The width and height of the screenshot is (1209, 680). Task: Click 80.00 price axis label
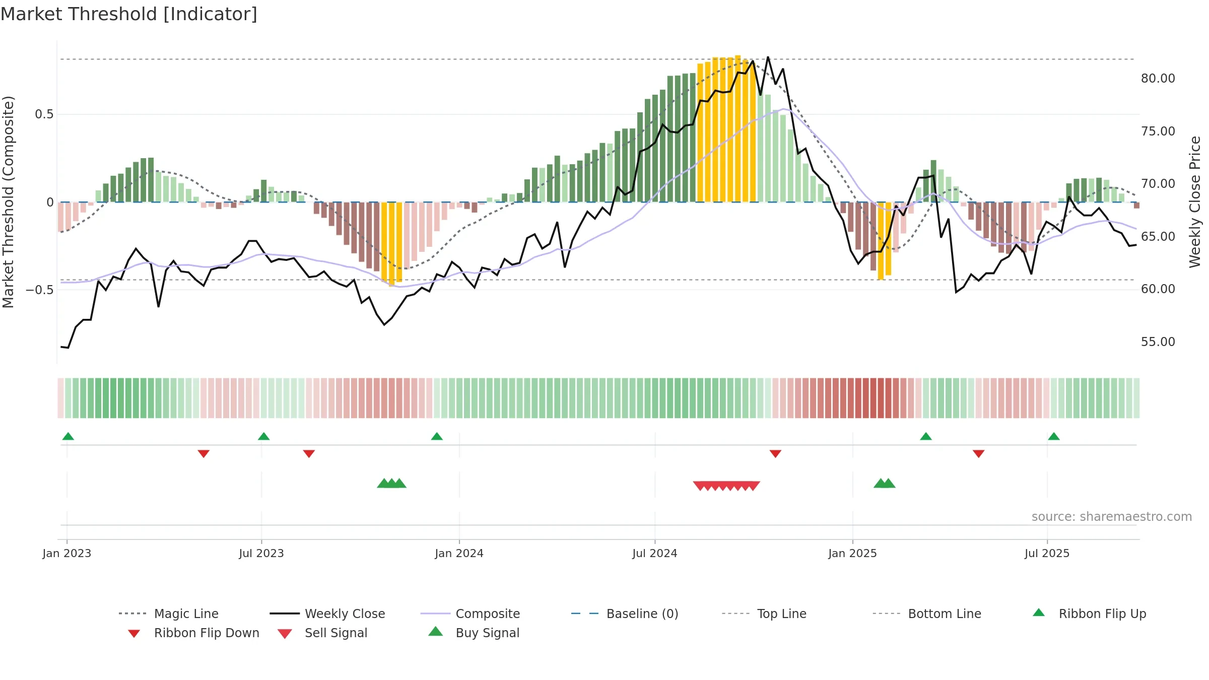click(x=1158, y=79)
